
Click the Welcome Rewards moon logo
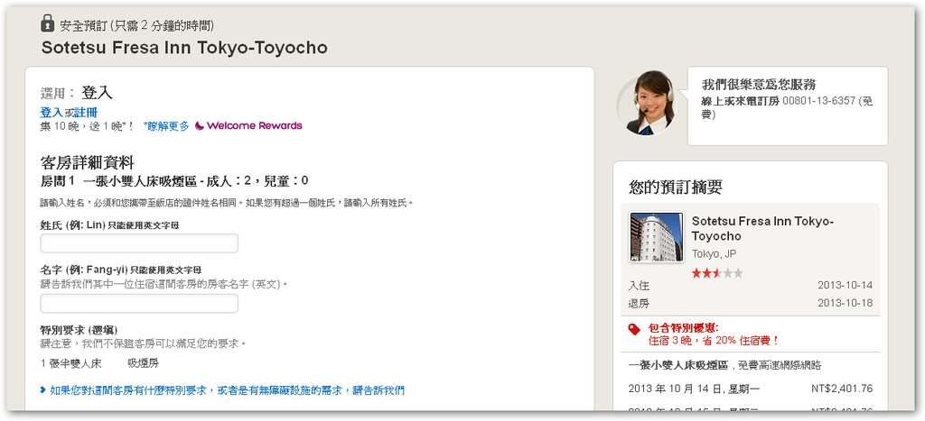point(200,125)
